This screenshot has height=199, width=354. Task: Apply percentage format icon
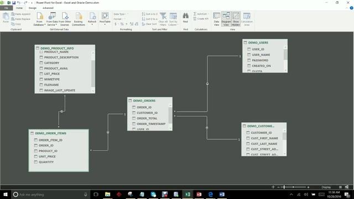122,24
